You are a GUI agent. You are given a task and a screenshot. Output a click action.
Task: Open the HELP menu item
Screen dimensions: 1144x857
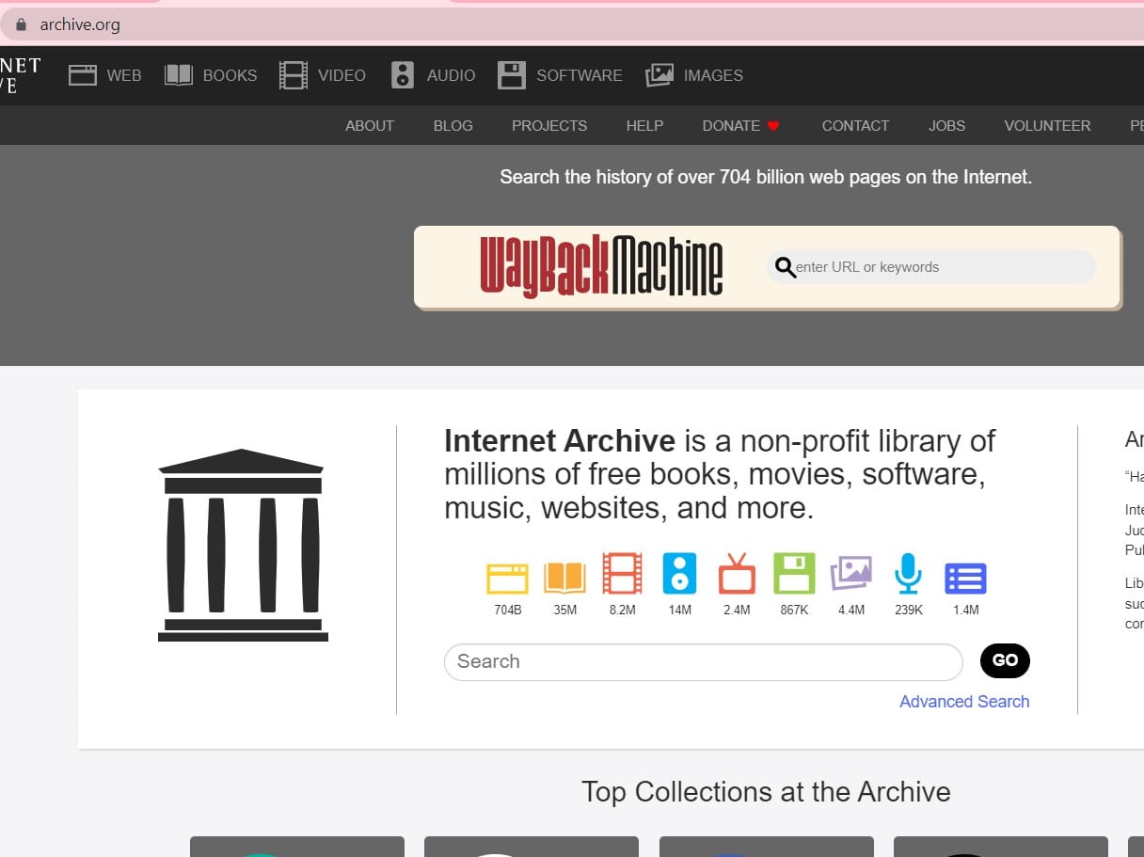[644, 126]
